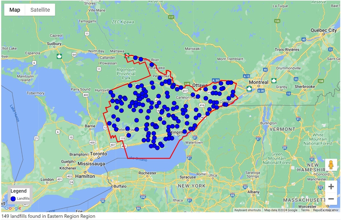341x220 pixels.
Task: Open the Terms link
Action: pos(305,210)
